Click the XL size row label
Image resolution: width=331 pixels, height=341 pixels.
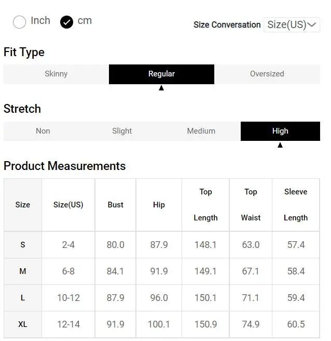pyautogui.click(x=23, y=324)
